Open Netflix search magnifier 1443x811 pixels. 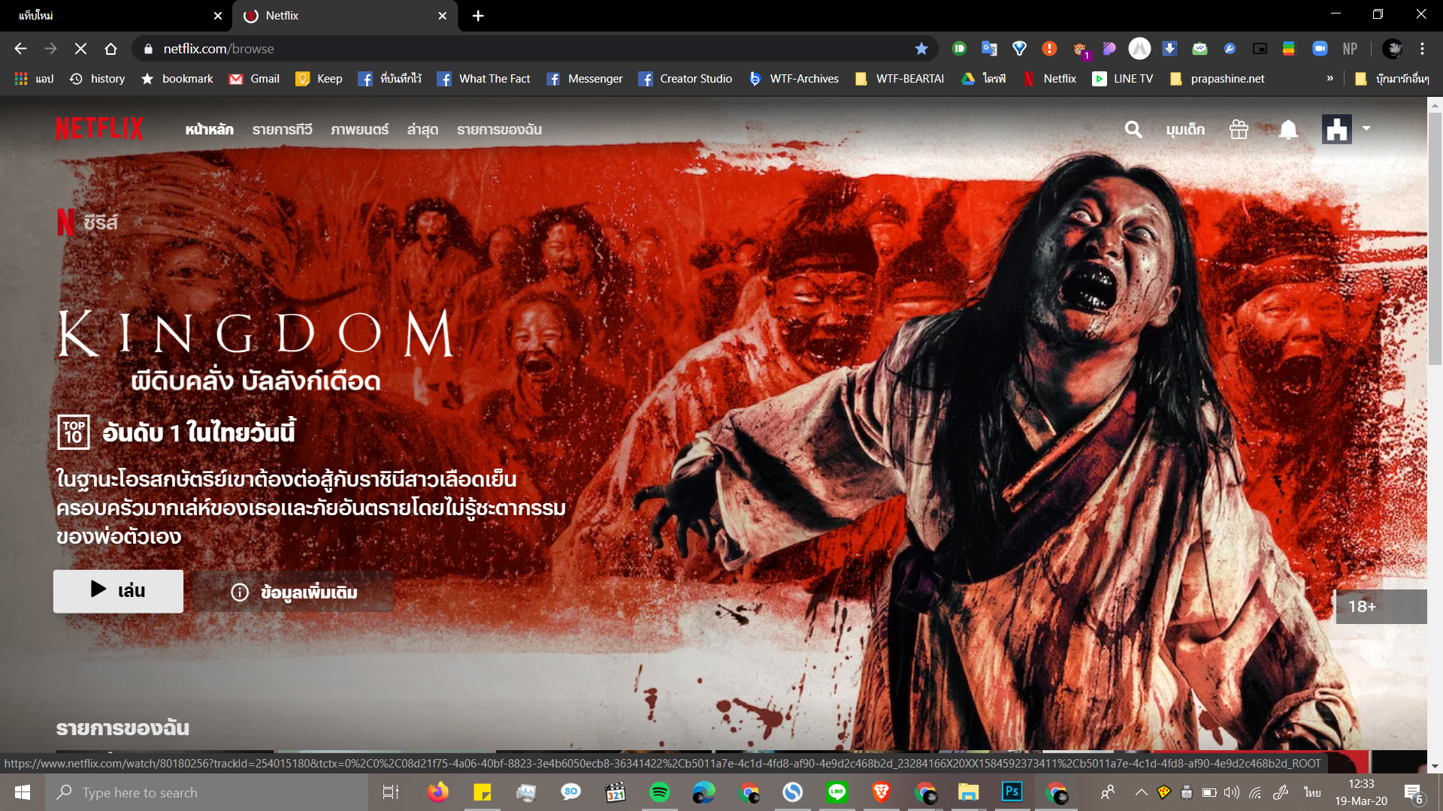point(1133,130)
